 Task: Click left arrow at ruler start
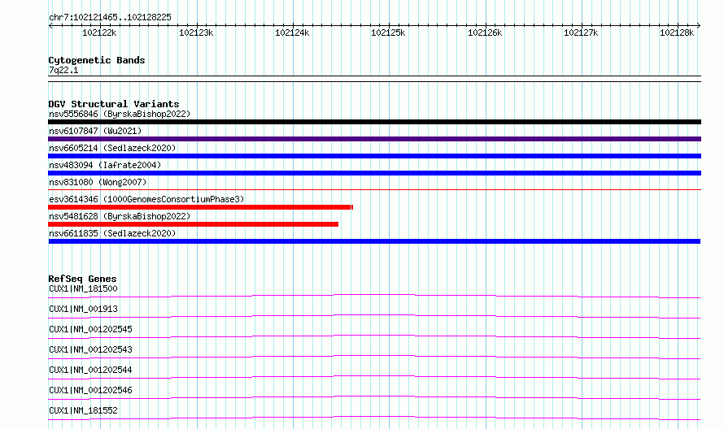tap(50, 25)
